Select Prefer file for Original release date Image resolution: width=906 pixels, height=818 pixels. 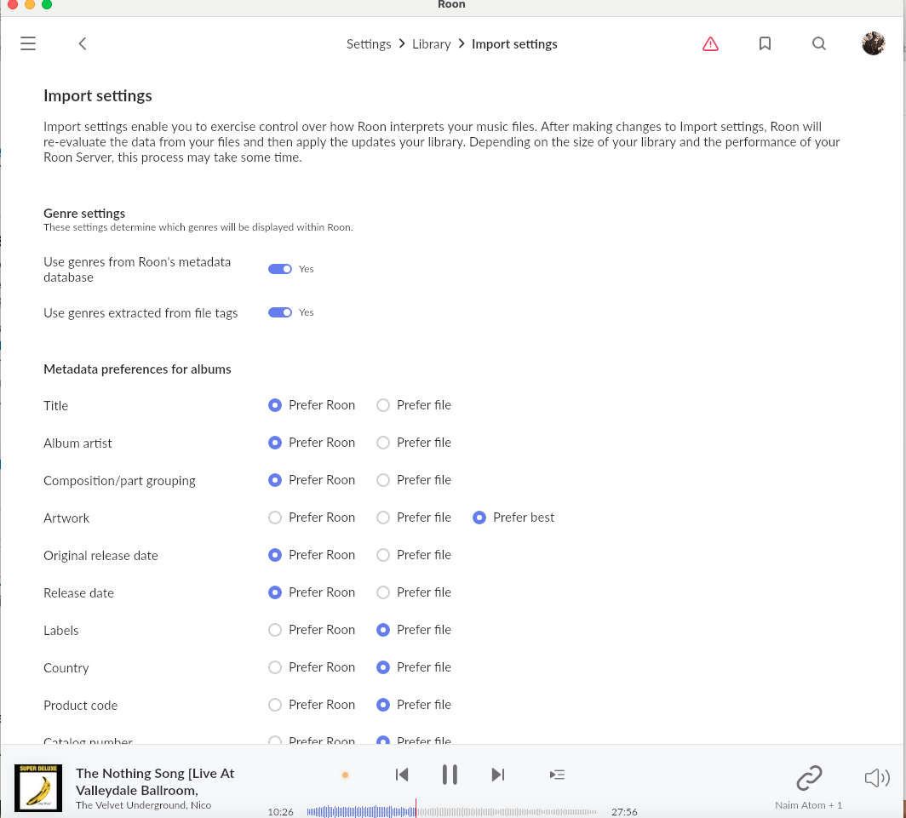pyautogui.click(x=383, y=555)
